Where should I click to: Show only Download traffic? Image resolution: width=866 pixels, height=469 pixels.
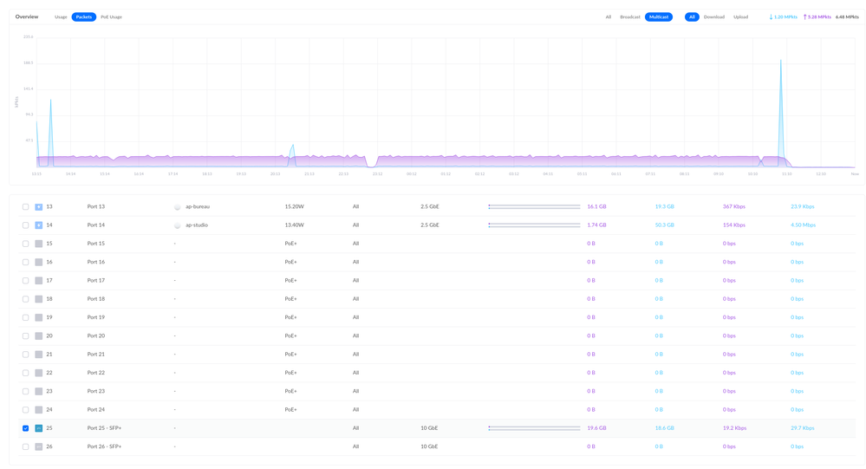pyautogui.click(x=713, y=17)
